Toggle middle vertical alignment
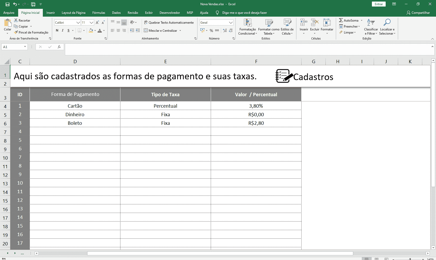Image resolution: width=436 pixels, height=260 pixels. (x=118, y=22)
